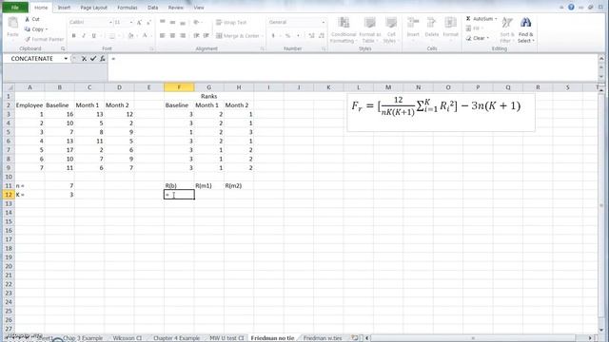Open the Name Box dropdown arrow
The height and width of the screenshot is (342, 609).
(66, 59)
